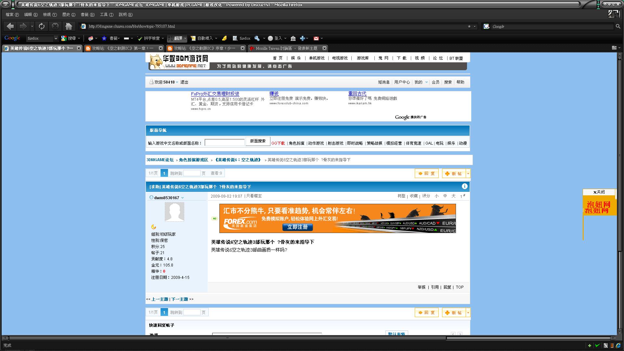This screenshot has width=624, height=351.
Task: Click the 版面搜索 button
Action: [258, 141]
